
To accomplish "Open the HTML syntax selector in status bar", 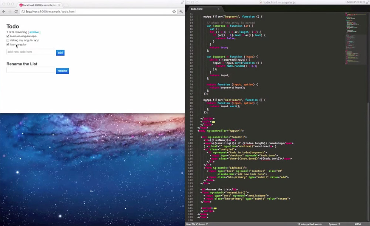I will (x=358, y=225).
